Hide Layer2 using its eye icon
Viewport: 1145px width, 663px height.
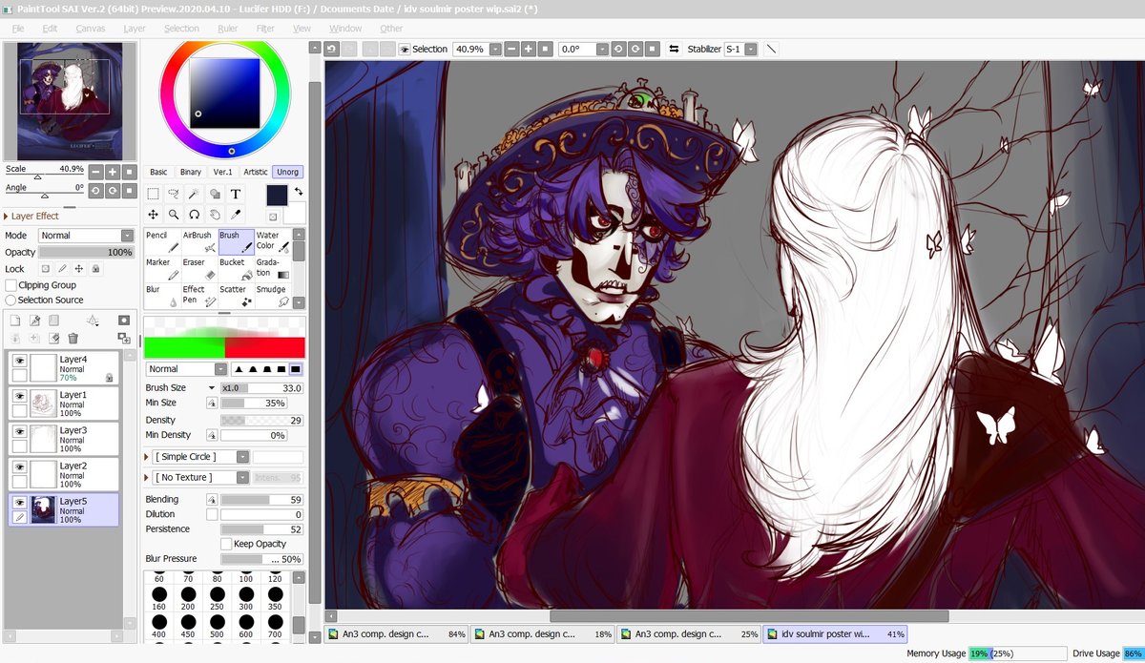19,466
